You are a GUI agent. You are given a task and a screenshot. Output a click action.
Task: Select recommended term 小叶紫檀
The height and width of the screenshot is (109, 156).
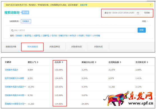tap(96, 36)
